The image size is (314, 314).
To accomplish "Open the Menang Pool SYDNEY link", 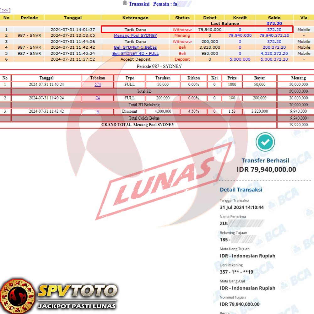I will point(135,35).
